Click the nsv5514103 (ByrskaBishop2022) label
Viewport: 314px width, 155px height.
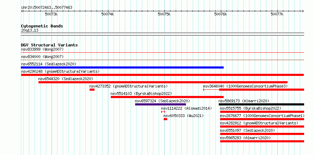click(x=141, y=93)
